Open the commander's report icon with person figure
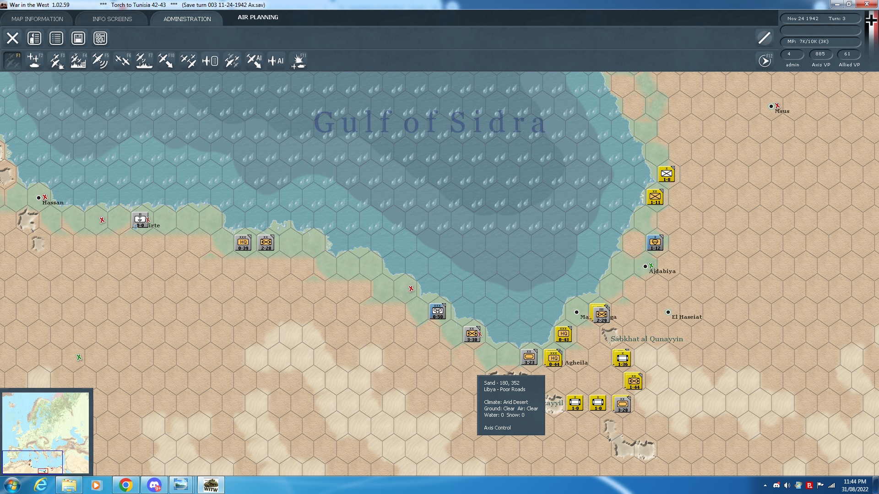Image resolution: width=879 pixels, height=494 pixels. click(x=34, y=38)
